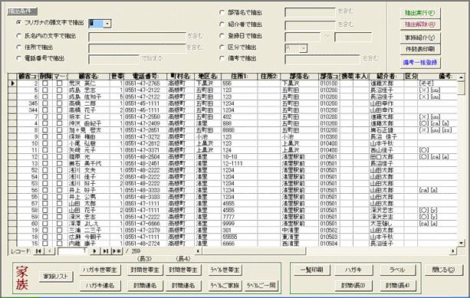Open 区分 combo box arrow
This screenshot has height=298, width=470.
pos(304,48)
